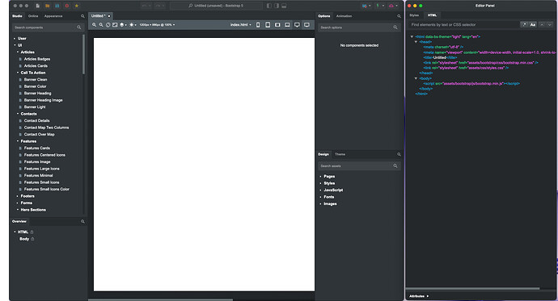Screen dimensions: 558x301
Task: Collapse the head node in HTML tree
Action: coord(416,42)
